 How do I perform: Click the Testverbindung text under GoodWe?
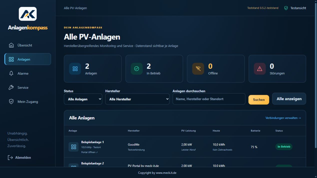[136, 150]
